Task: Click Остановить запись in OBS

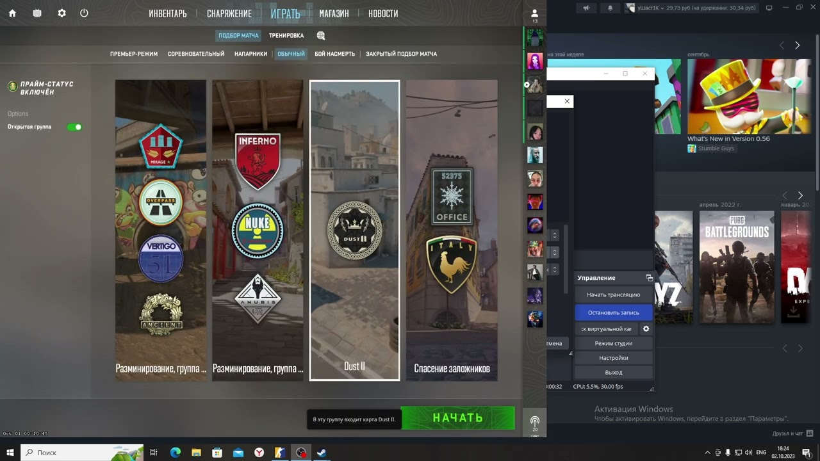Action: click(614, 312)
